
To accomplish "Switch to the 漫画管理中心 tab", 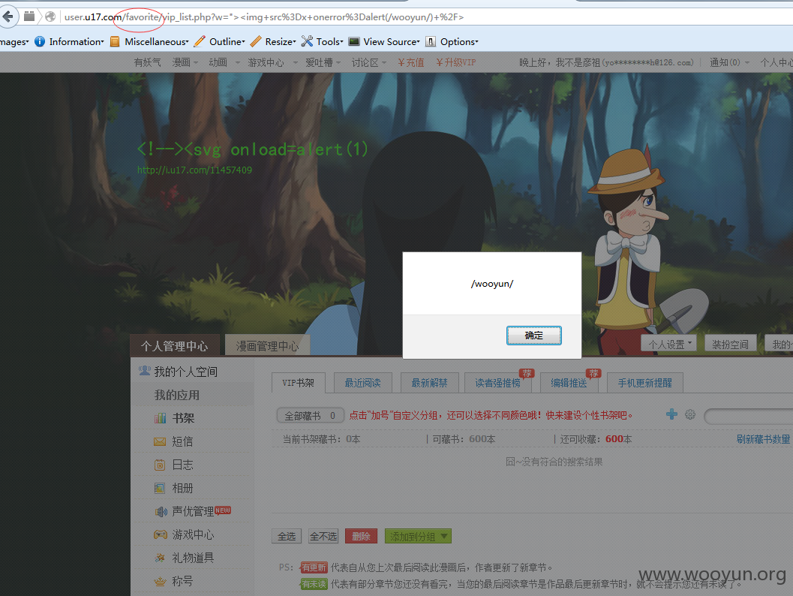I will coord(267,345).
